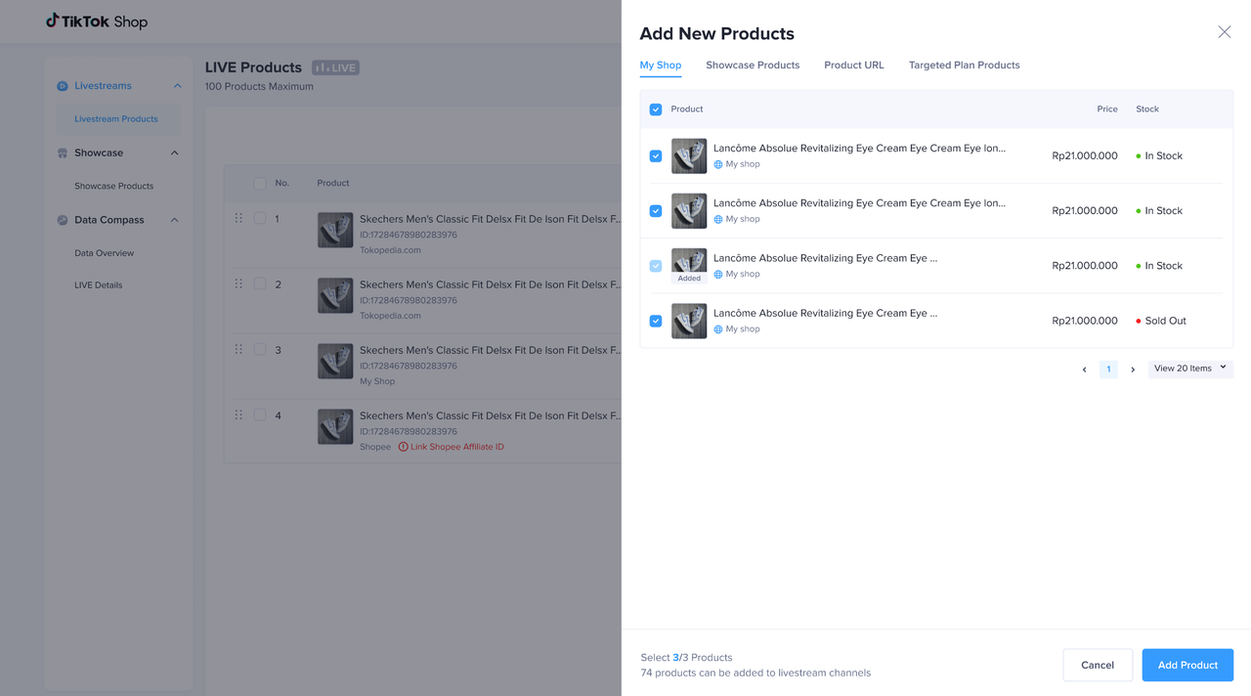Open Data Overview in the sidebar
The width and height of the screenshot is (1251, 696).
(x=105, y=253)
